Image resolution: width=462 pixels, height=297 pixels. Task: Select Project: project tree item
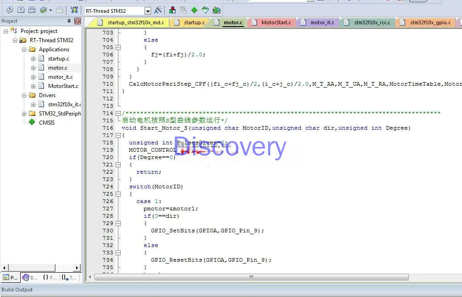point(39,31)
